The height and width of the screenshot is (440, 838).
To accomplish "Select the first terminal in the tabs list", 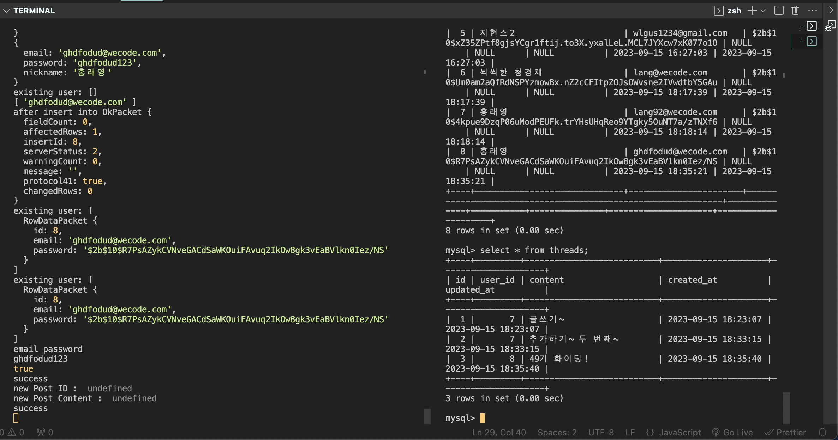I will (x=812, y=26).
